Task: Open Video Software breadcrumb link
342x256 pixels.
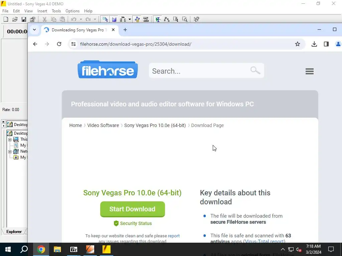Action: [103, 126]
